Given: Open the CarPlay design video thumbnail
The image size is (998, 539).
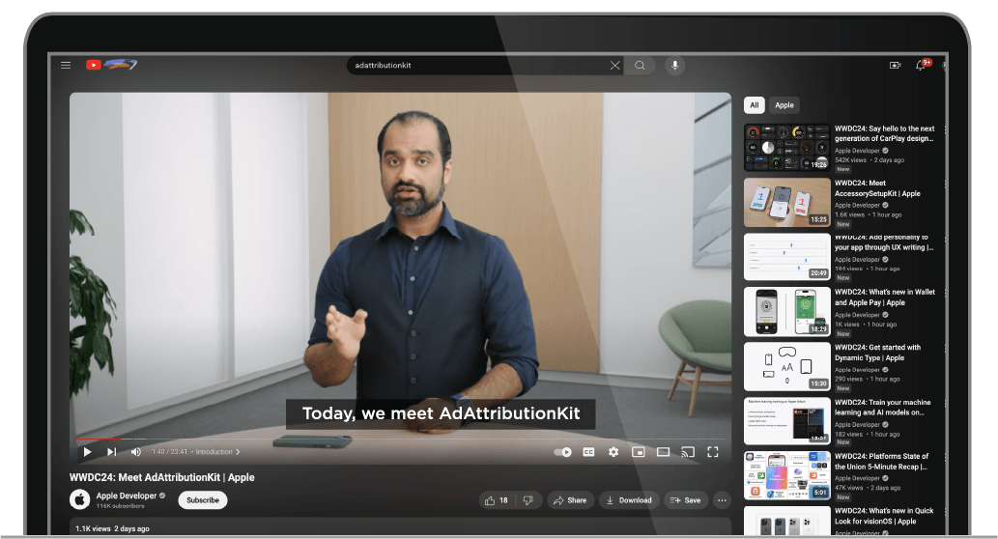Looking at the screenshot, I should (787, 148).
